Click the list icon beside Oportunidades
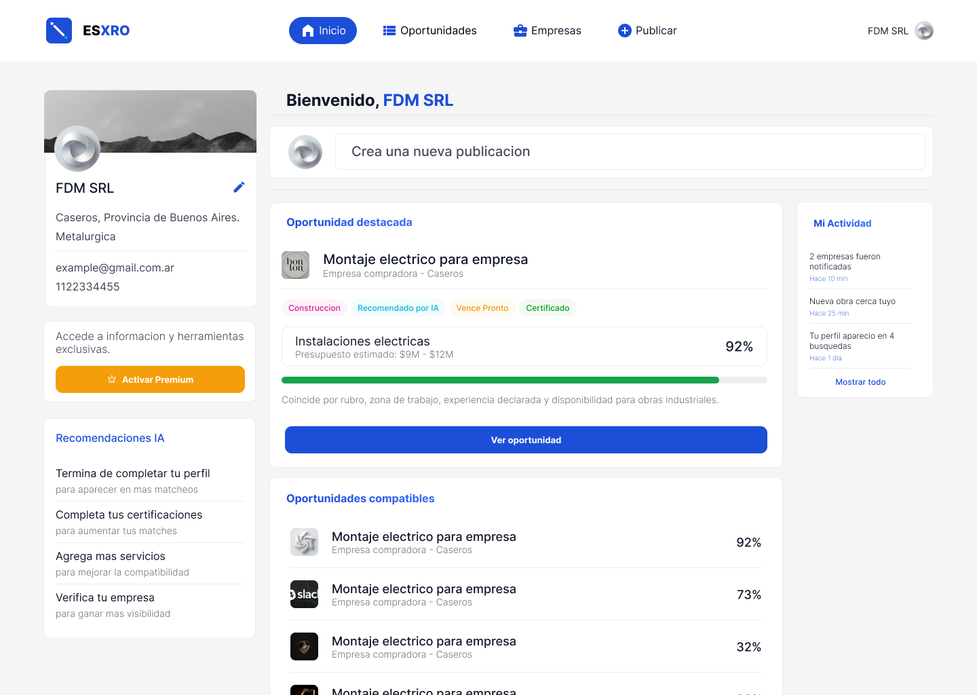977x695 pixels. click(389, 31)
